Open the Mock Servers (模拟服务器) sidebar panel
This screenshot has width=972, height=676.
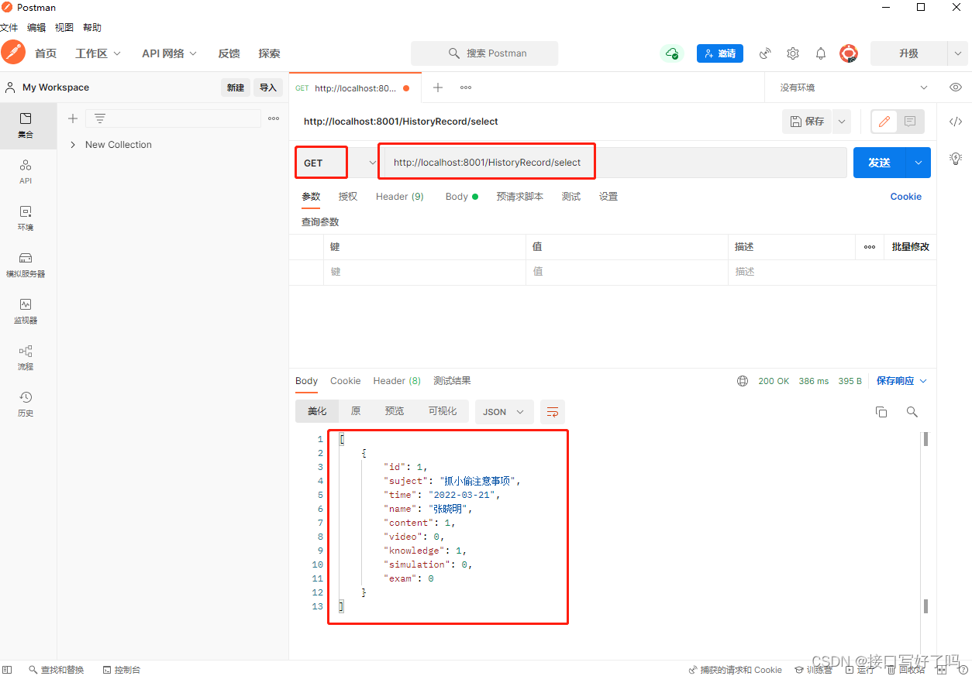coord(26,265)
